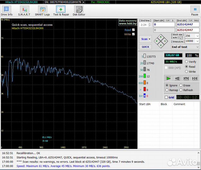Enable the Grid checkbox
This screenshot has height=170, width=201.
pyautogui.click(x=166, y=97)
